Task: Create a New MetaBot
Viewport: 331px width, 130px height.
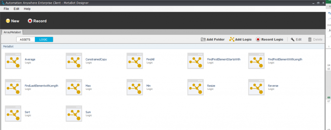Action: (13, 21)
